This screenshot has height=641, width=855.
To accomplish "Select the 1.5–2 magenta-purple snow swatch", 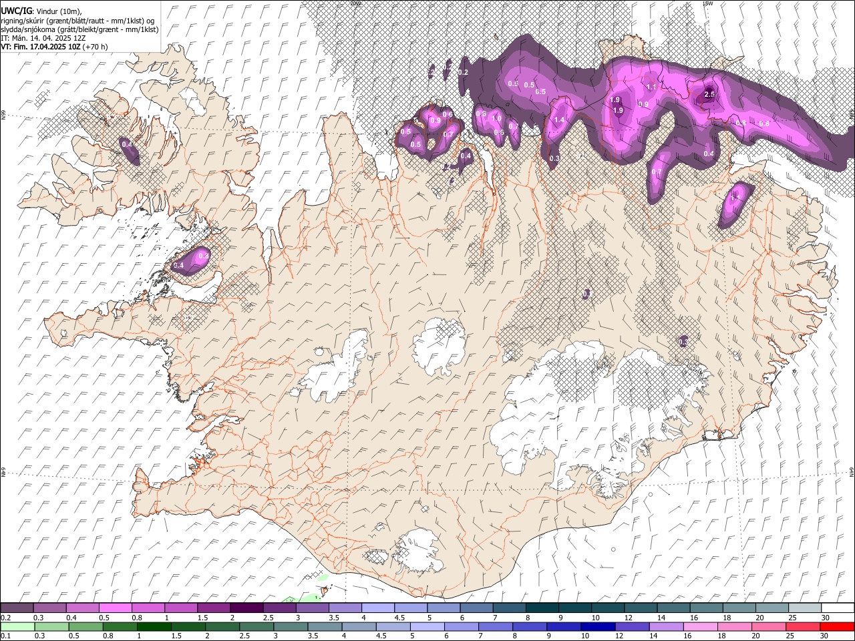I will 214,608.
